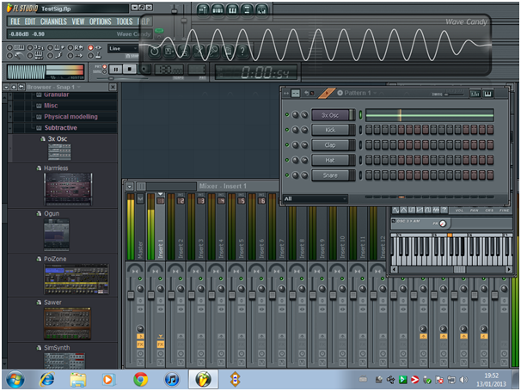Image resolution: width=521 pixels, height=391 pixels.
Task: Open the All channel filter dropdown
Action: pos(314,199)
